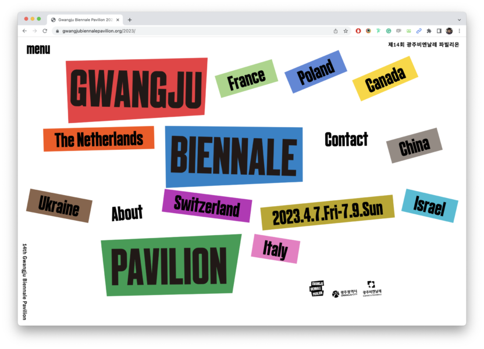This screenshot has width=484, height=349.
Task: Open the Extensions puzzle piece icon
Action: click(x=429, y=31)
